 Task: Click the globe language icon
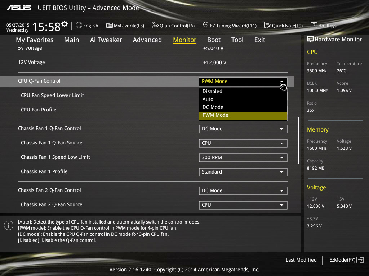pos(79,25)
